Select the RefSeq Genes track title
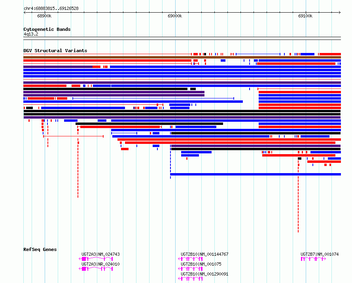This screenshot has height=283, width=352. pyautogui.click(x=40, y=249)
